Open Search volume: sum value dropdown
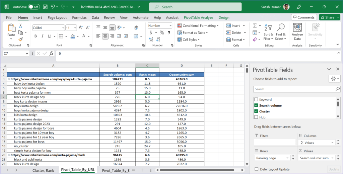 (x=332, y=158)
